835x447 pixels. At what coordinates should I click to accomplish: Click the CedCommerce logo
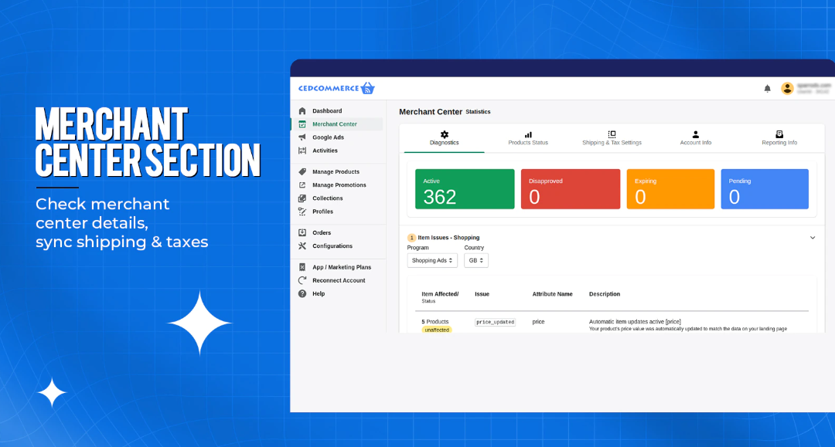[x=336, y=88]
